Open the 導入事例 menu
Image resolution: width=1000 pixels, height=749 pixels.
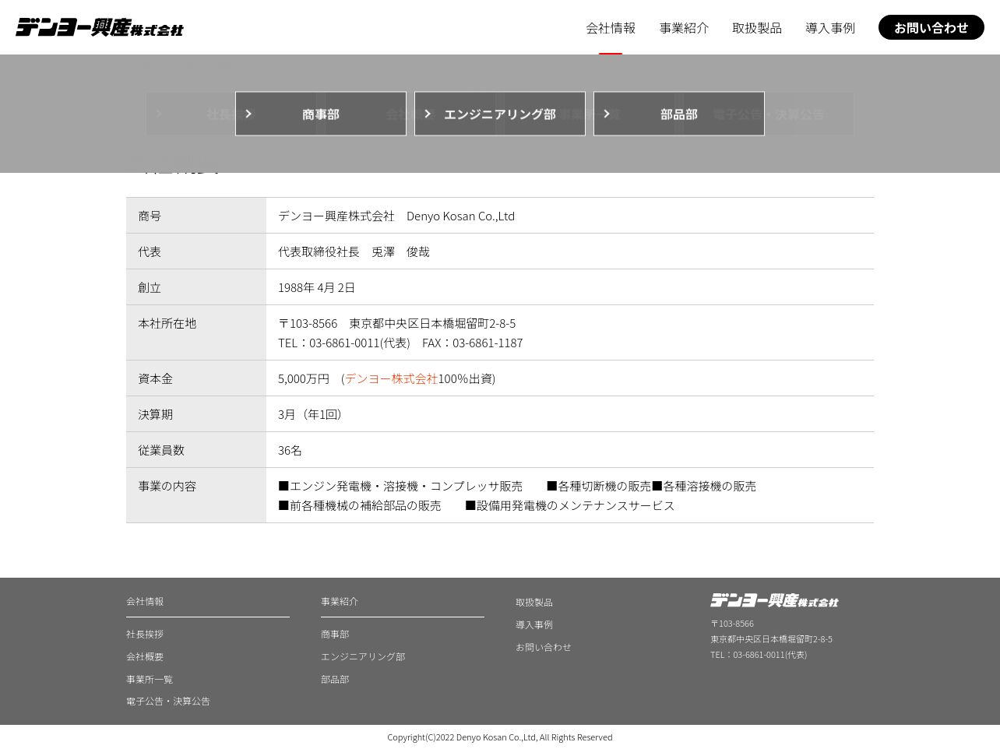pyautogui.click(x=830, y=28)
